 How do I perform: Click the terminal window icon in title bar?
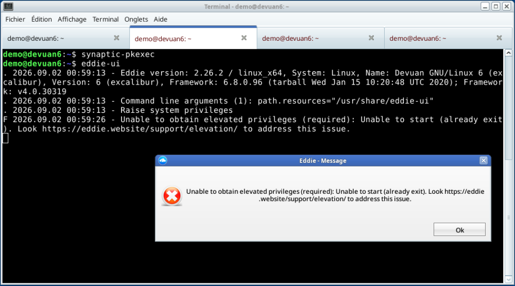(x=8, y=6)
